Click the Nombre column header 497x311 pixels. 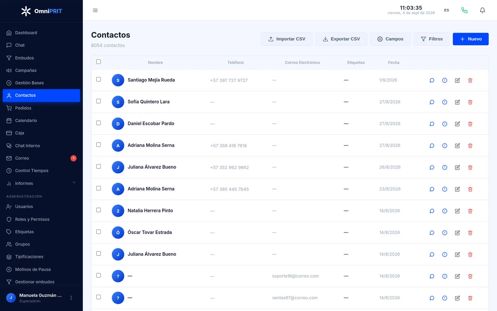pyautogui.click(x=155, y=62)
